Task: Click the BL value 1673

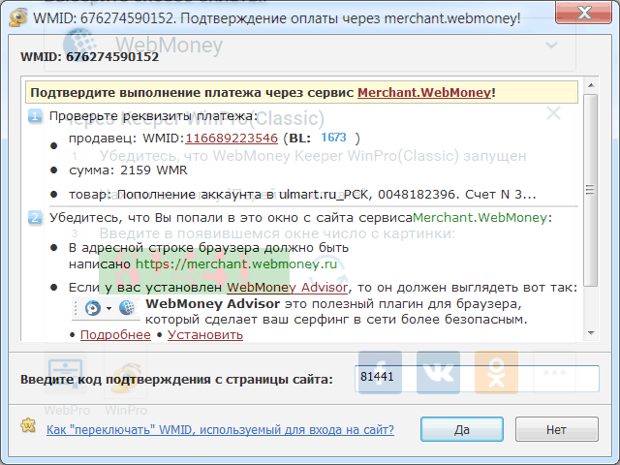Action: point(333,139)
